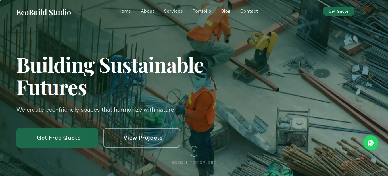Screen dimensions: 388x176
Task: Go to the Contact page
Action: [x=249, y=11]
